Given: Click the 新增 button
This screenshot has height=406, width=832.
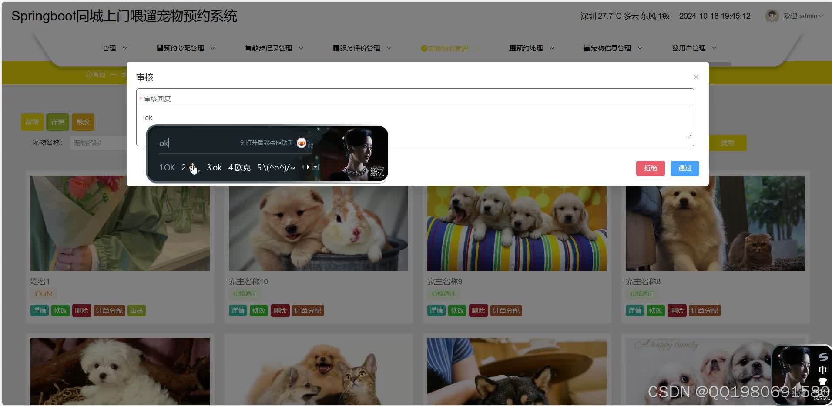Looking at the screenshot, I should [x=32, y=122].
